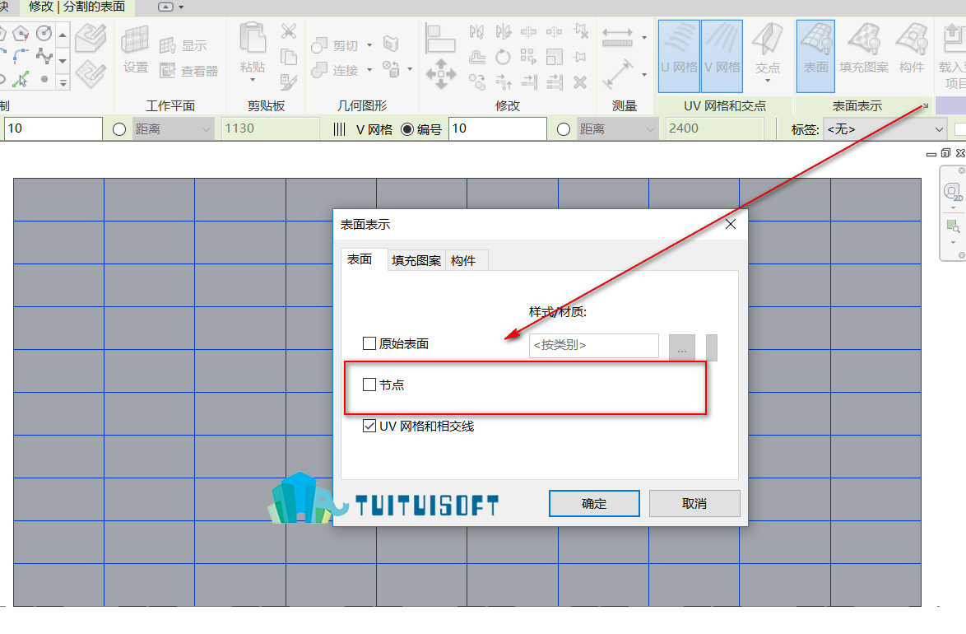Open the 查看器 work plane viewer

188,71
